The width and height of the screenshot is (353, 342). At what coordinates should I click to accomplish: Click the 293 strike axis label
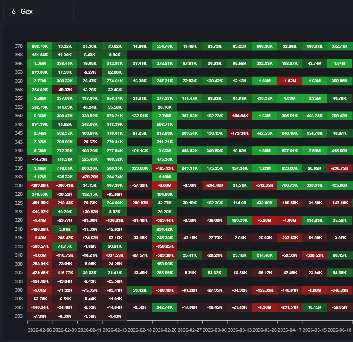pyautogui.click(x=19, y=316)
